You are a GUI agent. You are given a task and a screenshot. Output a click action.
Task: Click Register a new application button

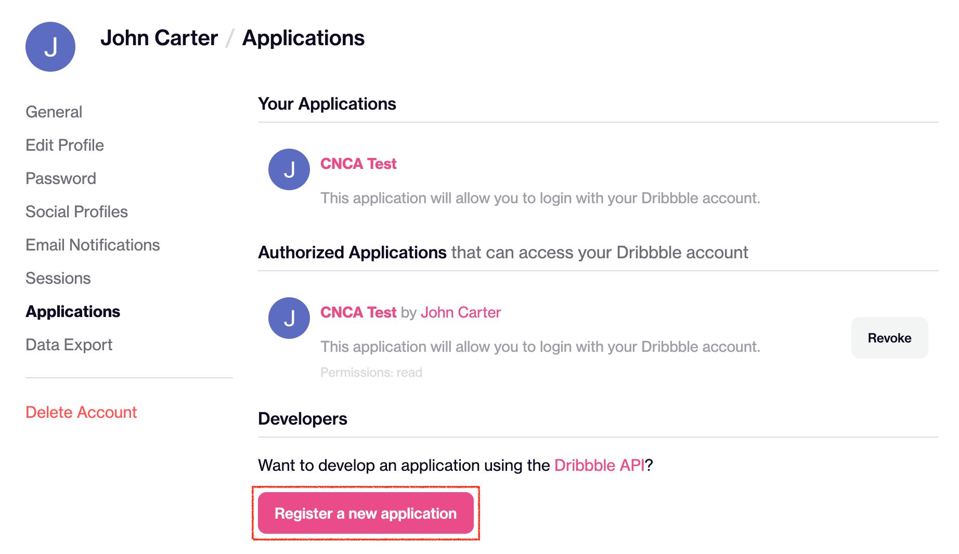point(366,513)
